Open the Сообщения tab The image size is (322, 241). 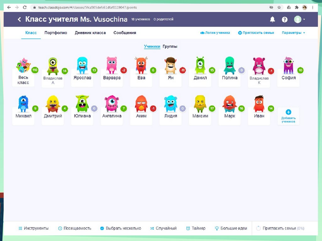tap(125, 33)
